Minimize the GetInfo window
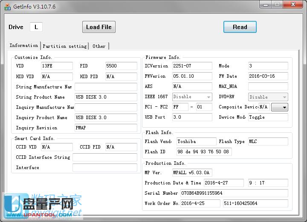 click(x=264, y=5)
